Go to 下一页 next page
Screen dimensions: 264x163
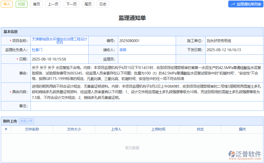71,4
